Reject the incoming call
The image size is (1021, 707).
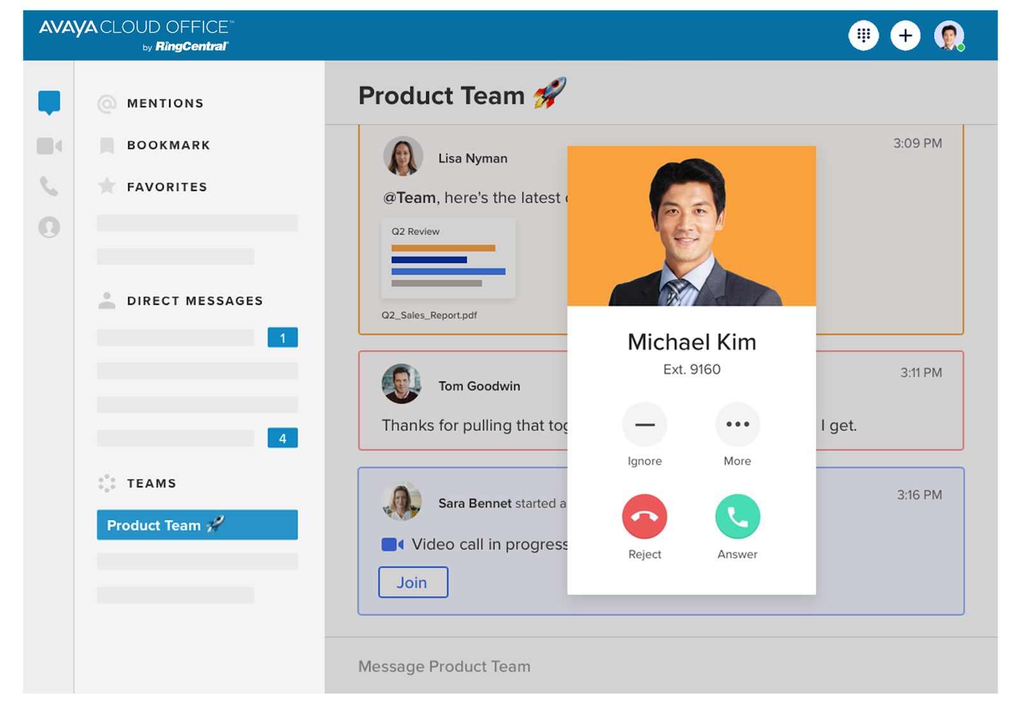645,517
